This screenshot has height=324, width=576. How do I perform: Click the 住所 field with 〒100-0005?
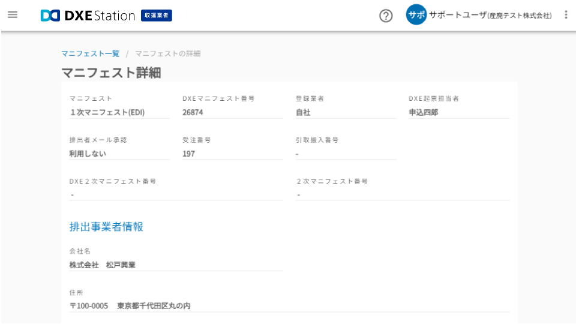[289, 306]
